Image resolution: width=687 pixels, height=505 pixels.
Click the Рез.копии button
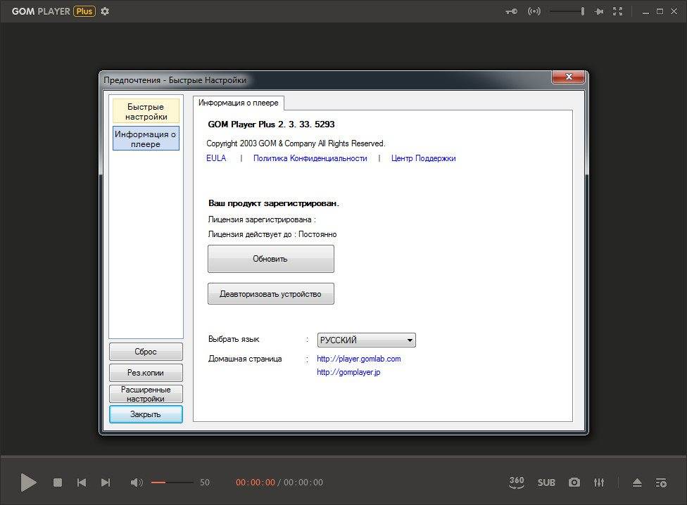click(146, 372)
